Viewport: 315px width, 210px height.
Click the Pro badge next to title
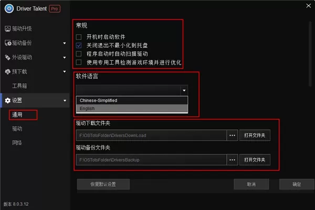pyautogui.click(x=55, y=9)
